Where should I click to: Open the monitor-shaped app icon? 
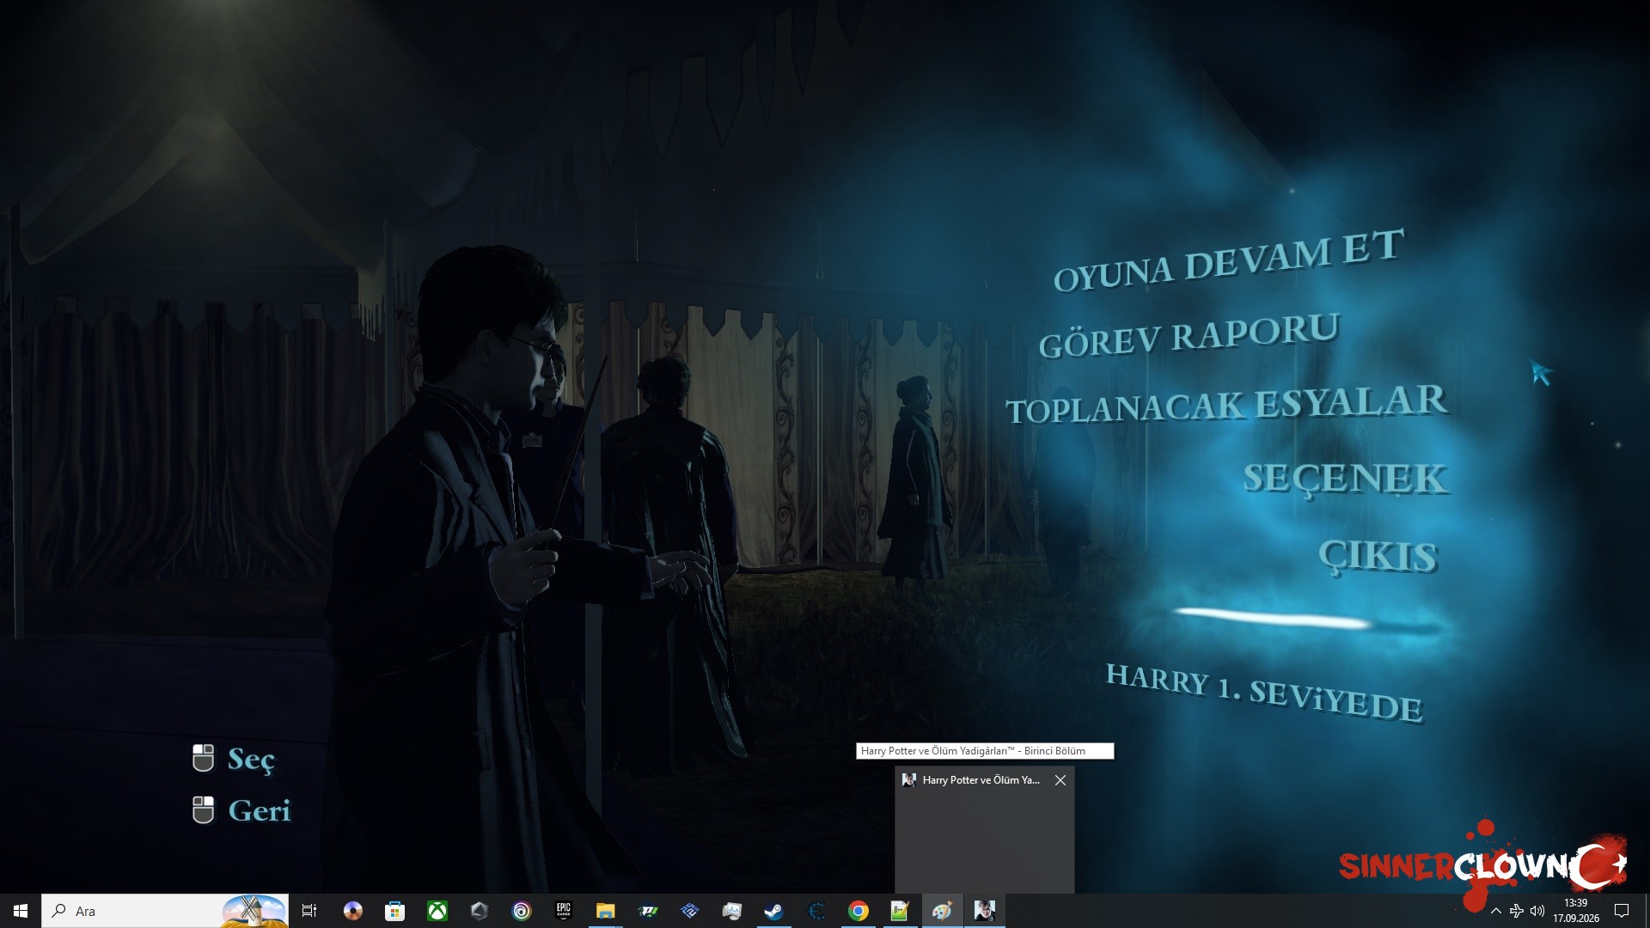click(731, 911)
